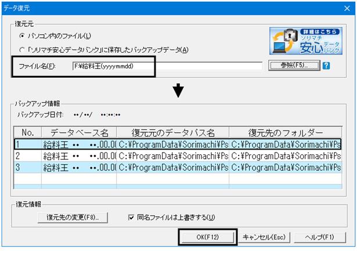Click row 3 復元元 data path cell
357x254 pixels.
173,168
